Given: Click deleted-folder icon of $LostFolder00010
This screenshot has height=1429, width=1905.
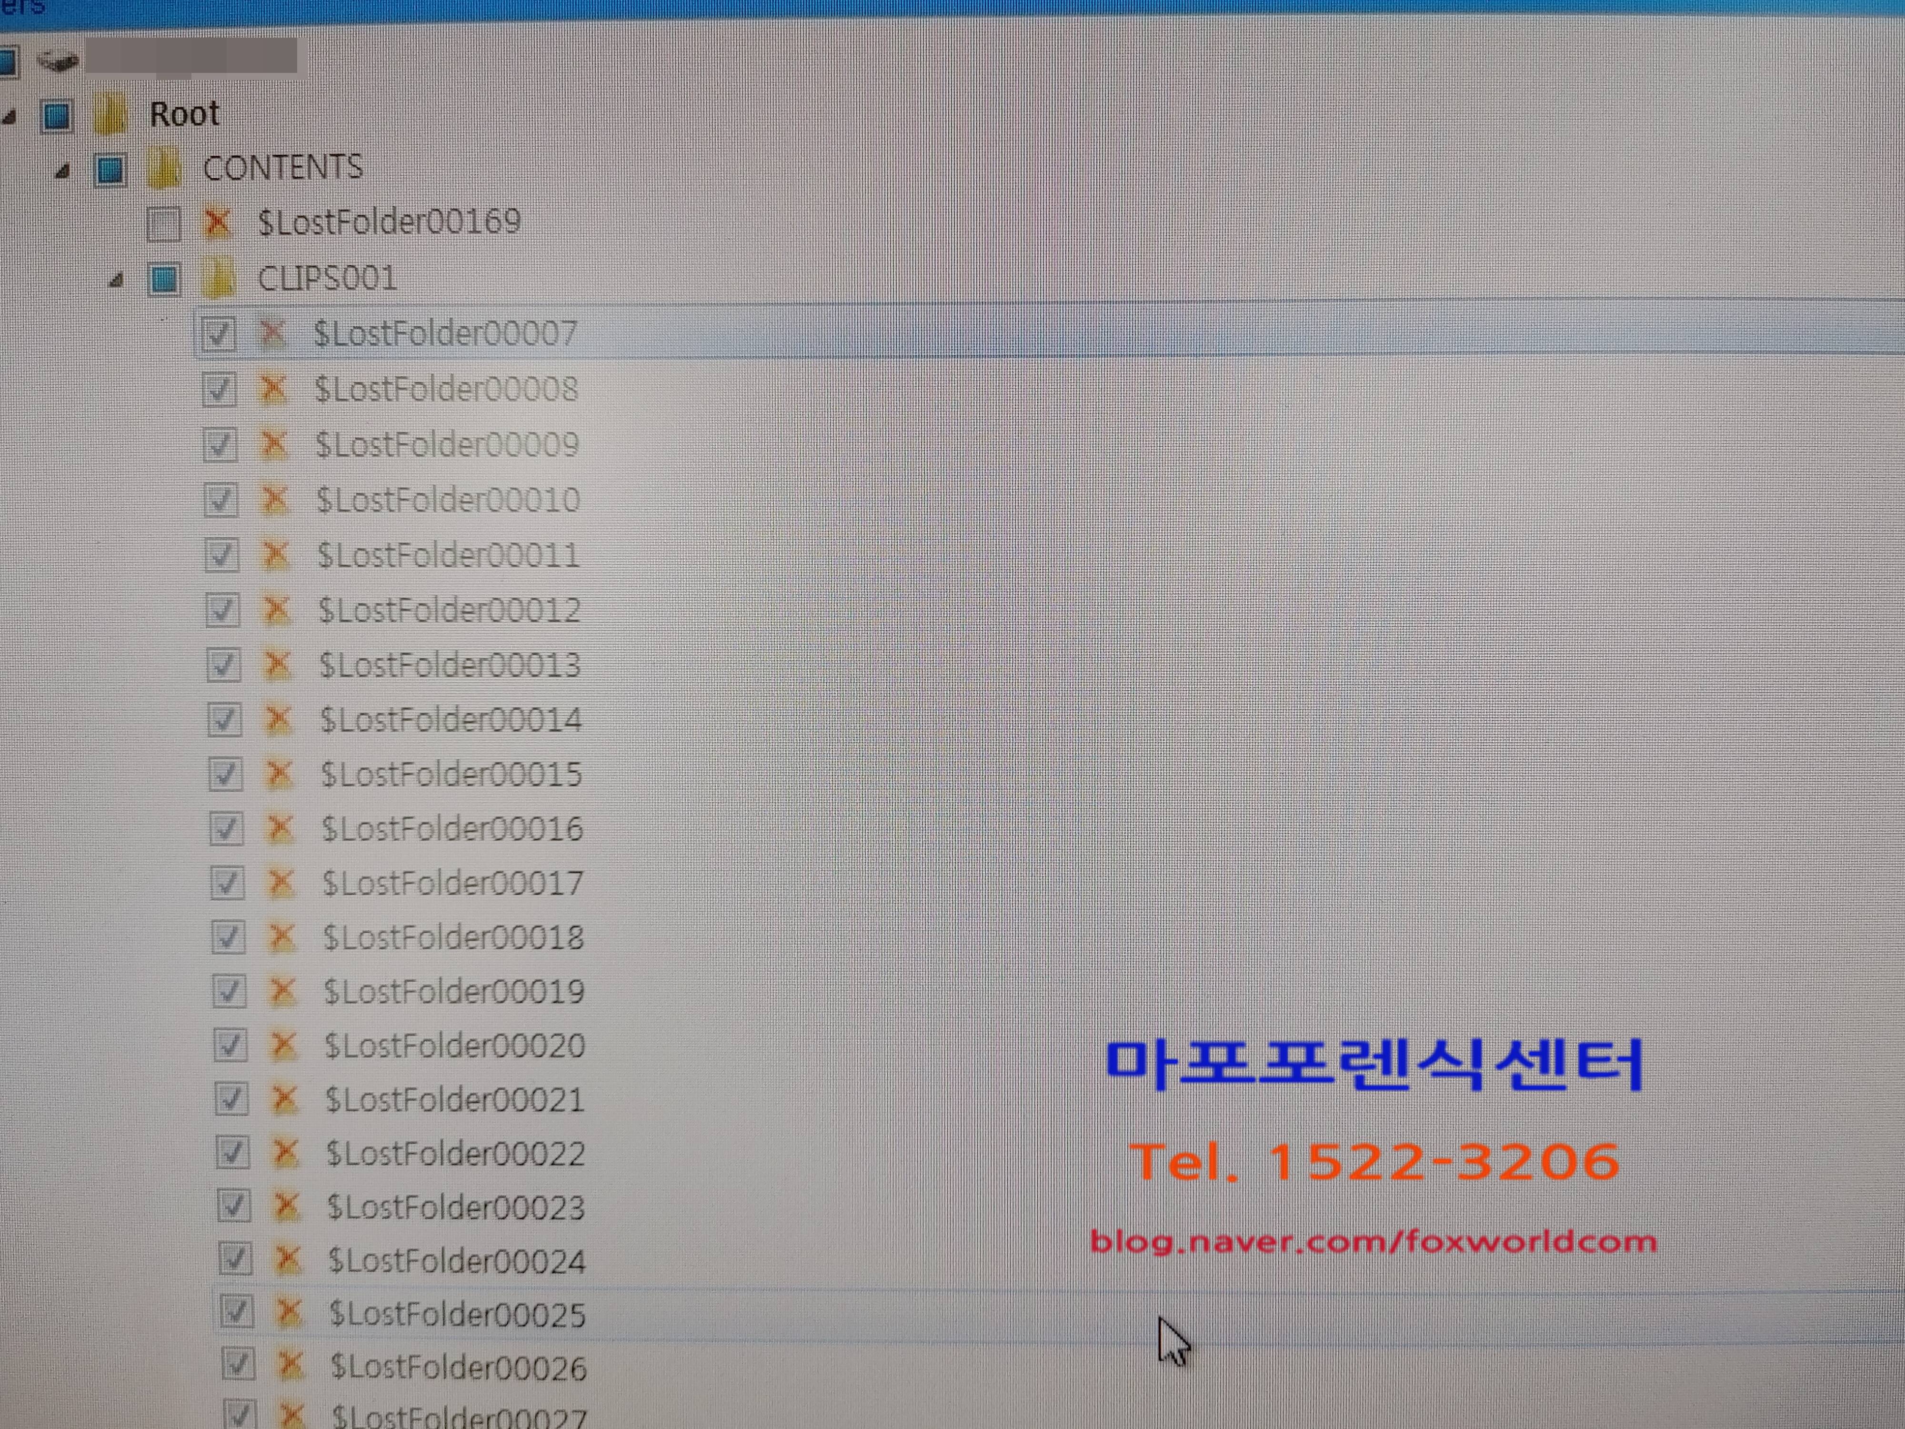Looking at the screenshot, I should pyautogui.click(x=275, y=501).
